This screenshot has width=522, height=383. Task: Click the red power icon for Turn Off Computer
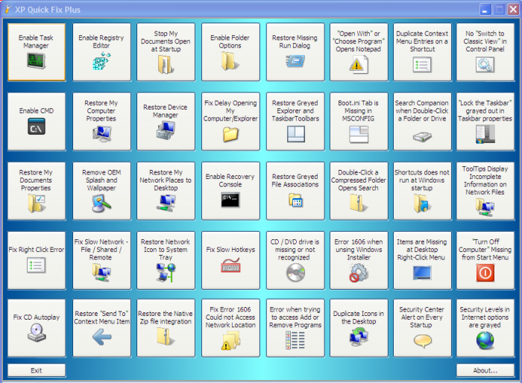click(x=485, y=273)
